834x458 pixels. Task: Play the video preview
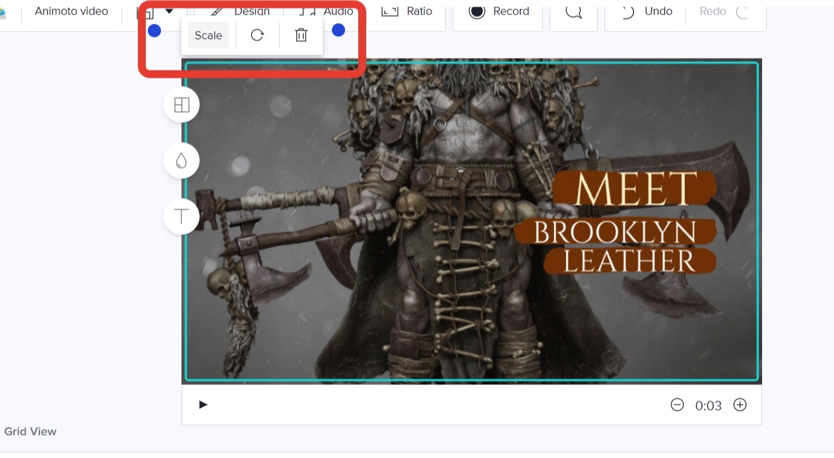203,405
